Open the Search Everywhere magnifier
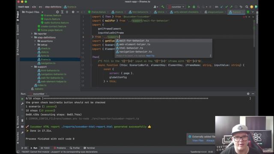 [x=247, y=7]
